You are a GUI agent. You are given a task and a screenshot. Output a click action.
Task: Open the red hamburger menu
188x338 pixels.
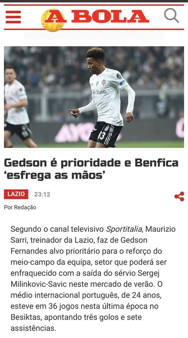(x=13, y=17)
